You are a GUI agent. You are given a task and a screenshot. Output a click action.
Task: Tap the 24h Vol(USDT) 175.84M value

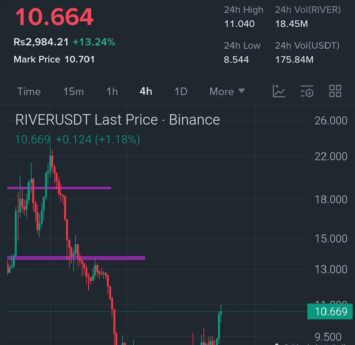[x=294, y=60]
